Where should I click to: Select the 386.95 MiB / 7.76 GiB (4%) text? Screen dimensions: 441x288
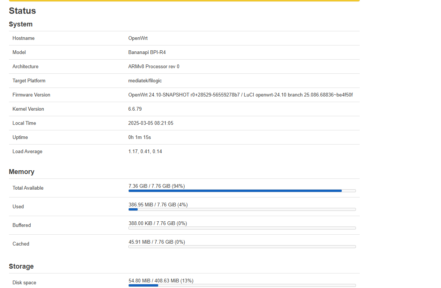(158, 205)
